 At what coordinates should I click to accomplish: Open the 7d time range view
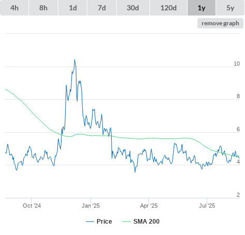tap(102, 8)
